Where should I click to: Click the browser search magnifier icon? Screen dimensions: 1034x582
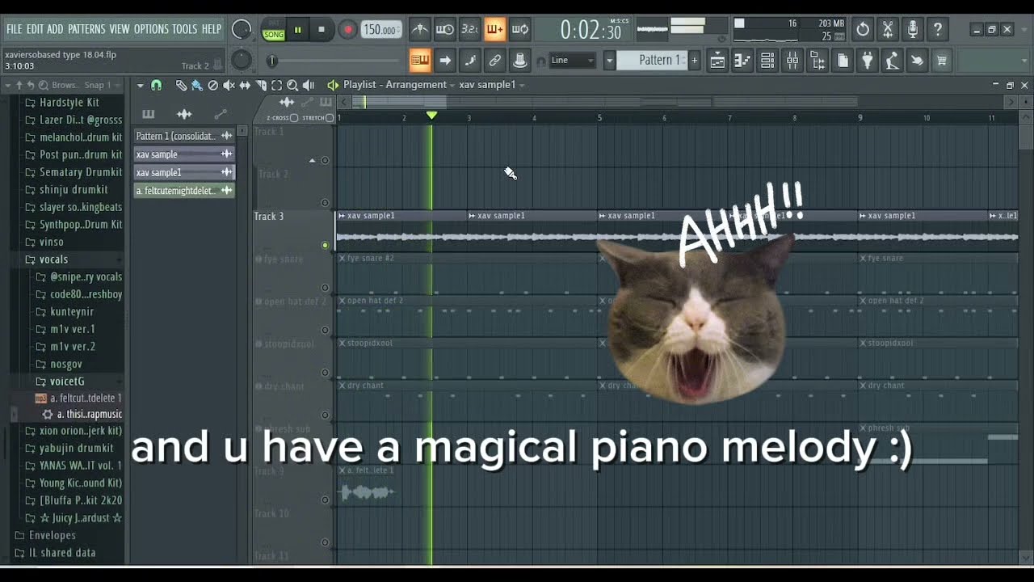point(45,85)
